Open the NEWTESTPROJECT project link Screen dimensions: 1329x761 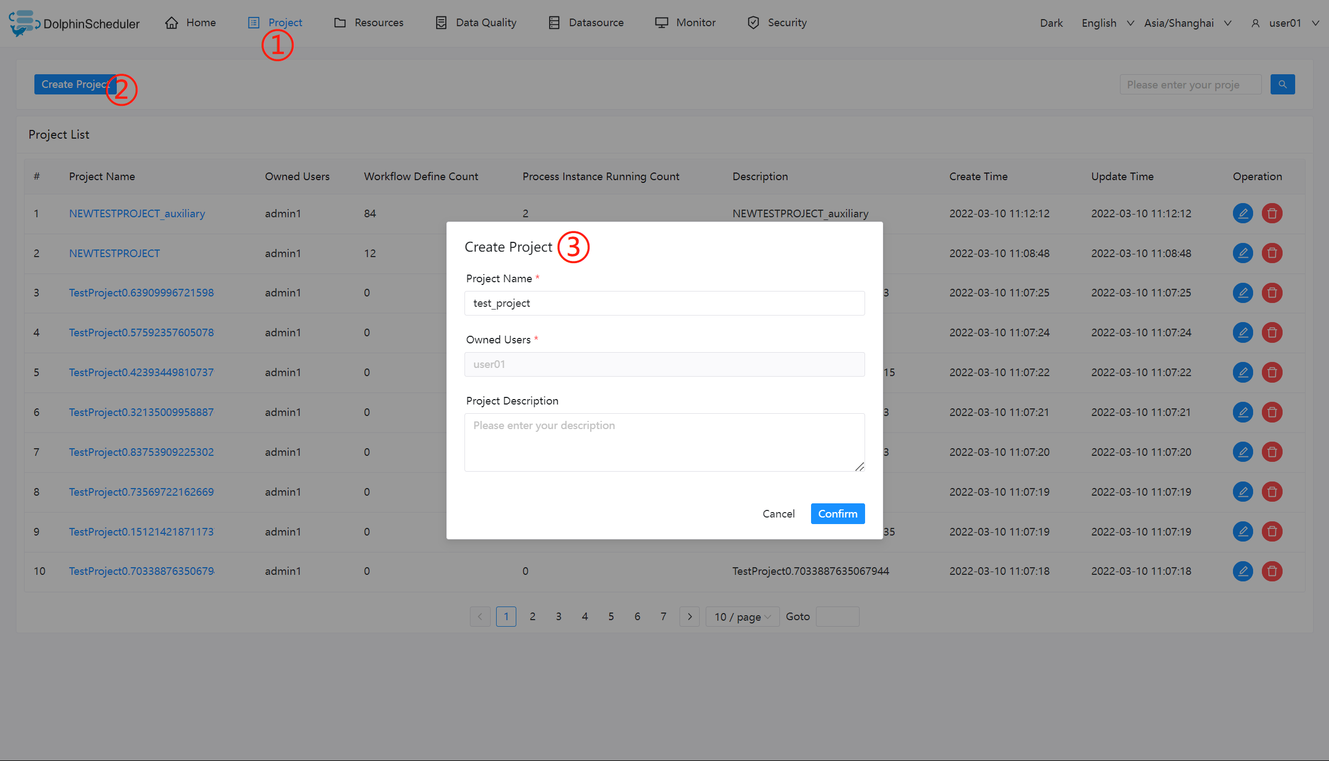[x=115, y=253]
